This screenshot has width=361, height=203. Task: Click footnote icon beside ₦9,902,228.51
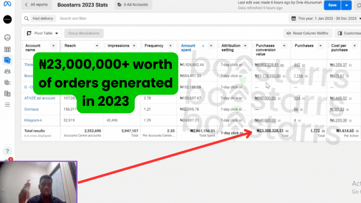click(282, 65)
